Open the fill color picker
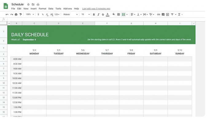Viewport: 207px width, 121px height. pos(114,14)
